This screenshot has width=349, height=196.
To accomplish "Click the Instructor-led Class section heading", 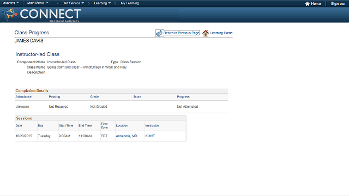I will point(38,54).
